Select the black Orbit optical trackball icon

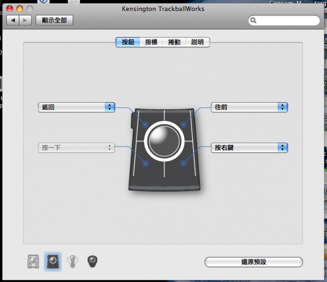tap(92, 262)
